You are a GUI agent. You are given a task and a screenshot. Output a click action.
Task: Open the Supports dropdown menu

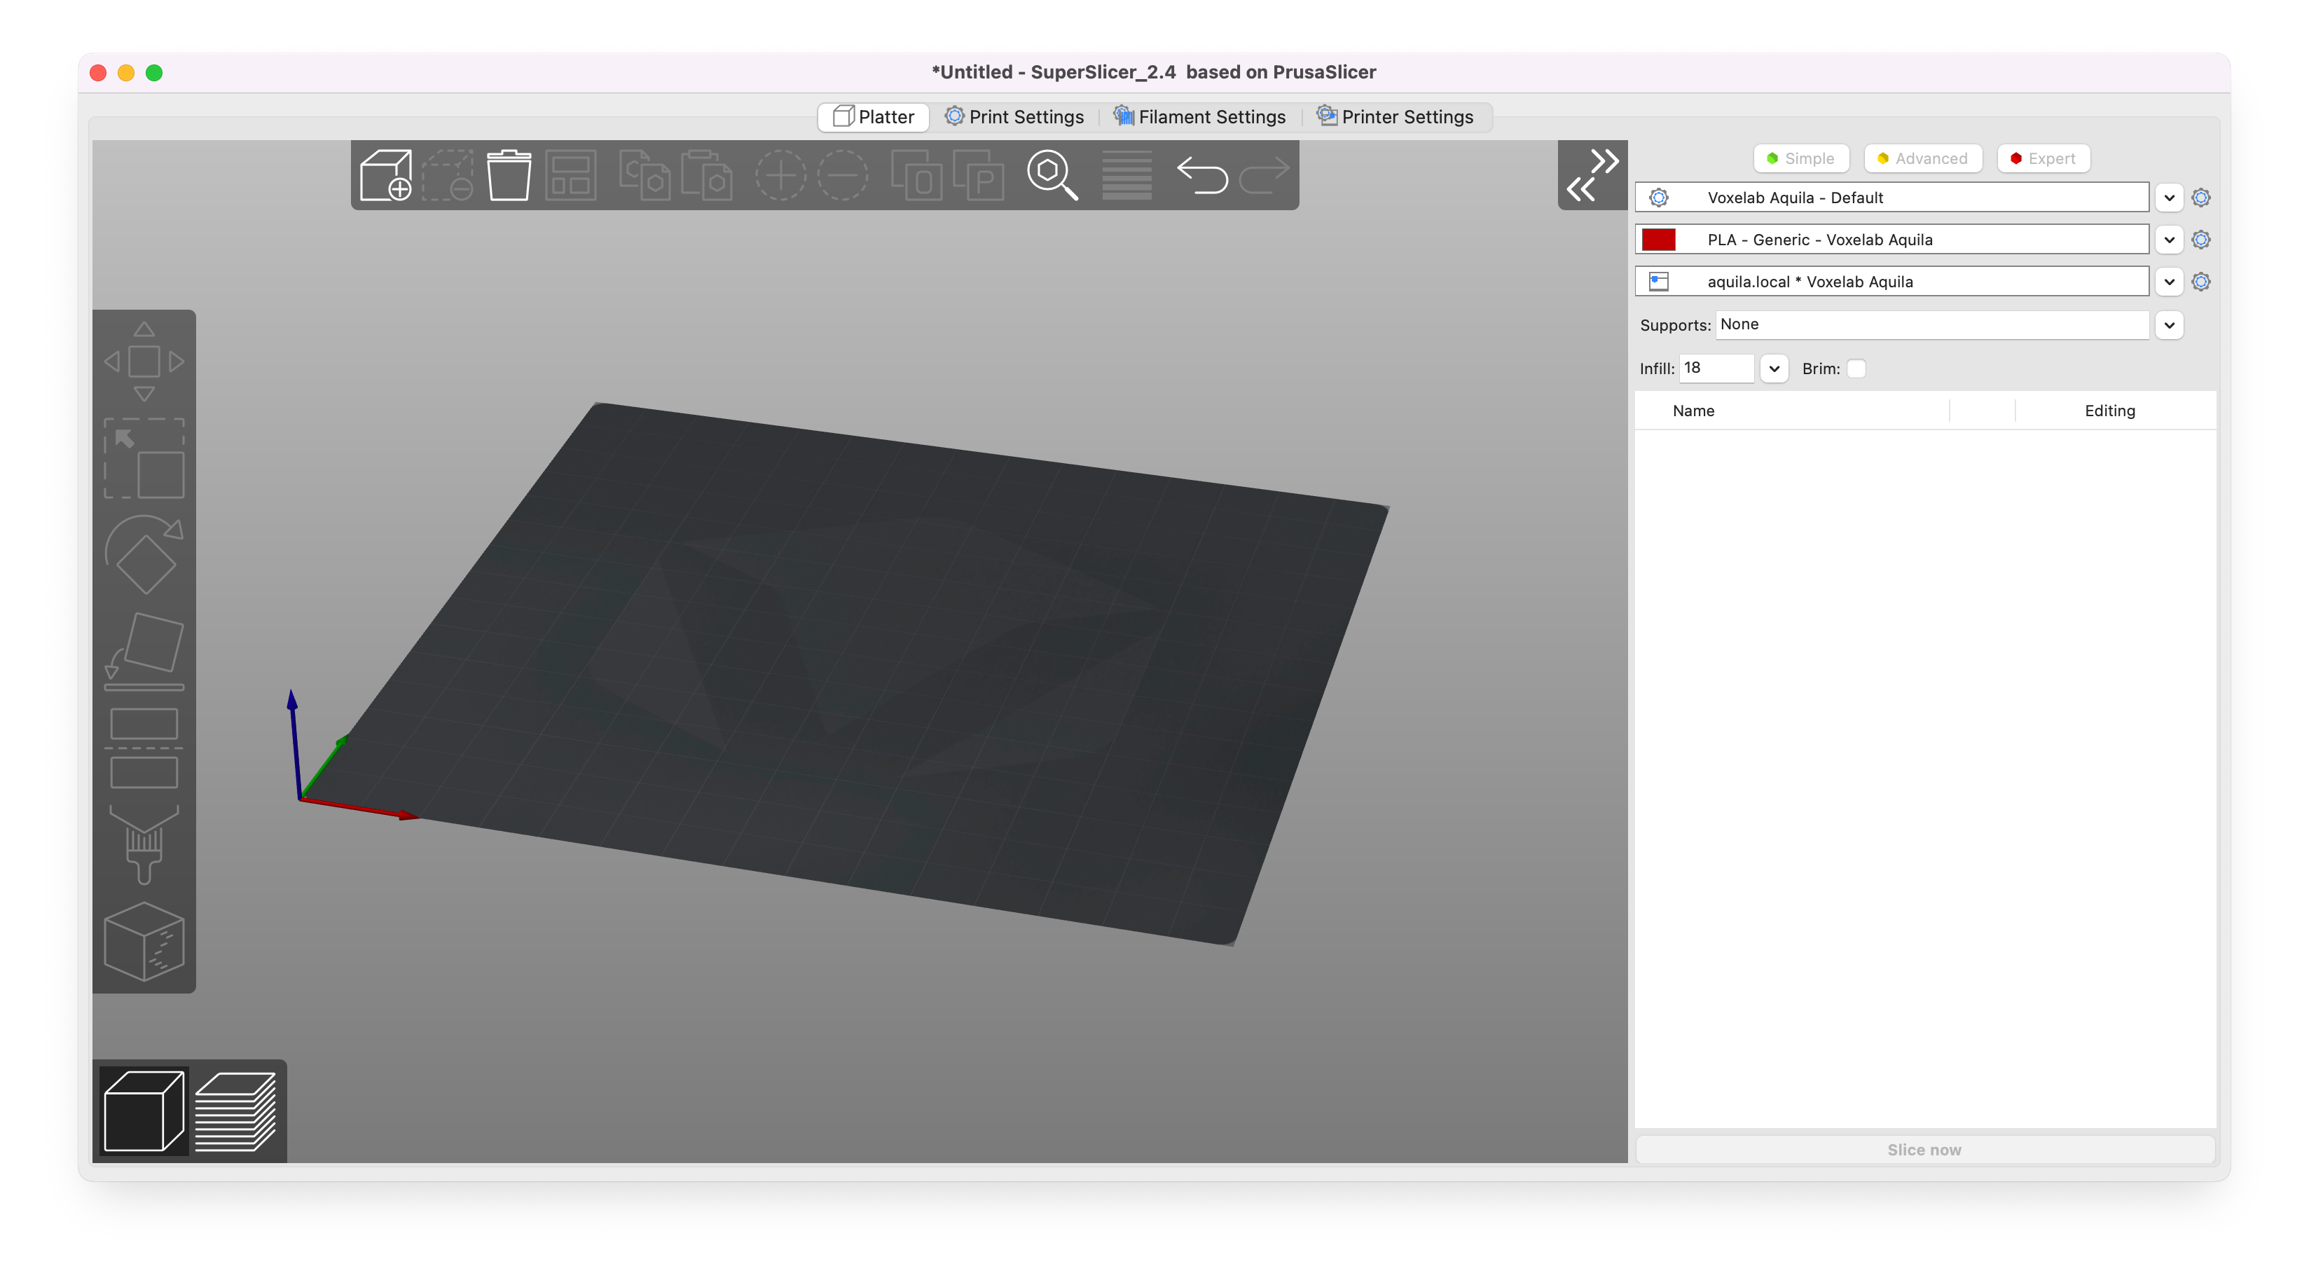coord(2172,323)
